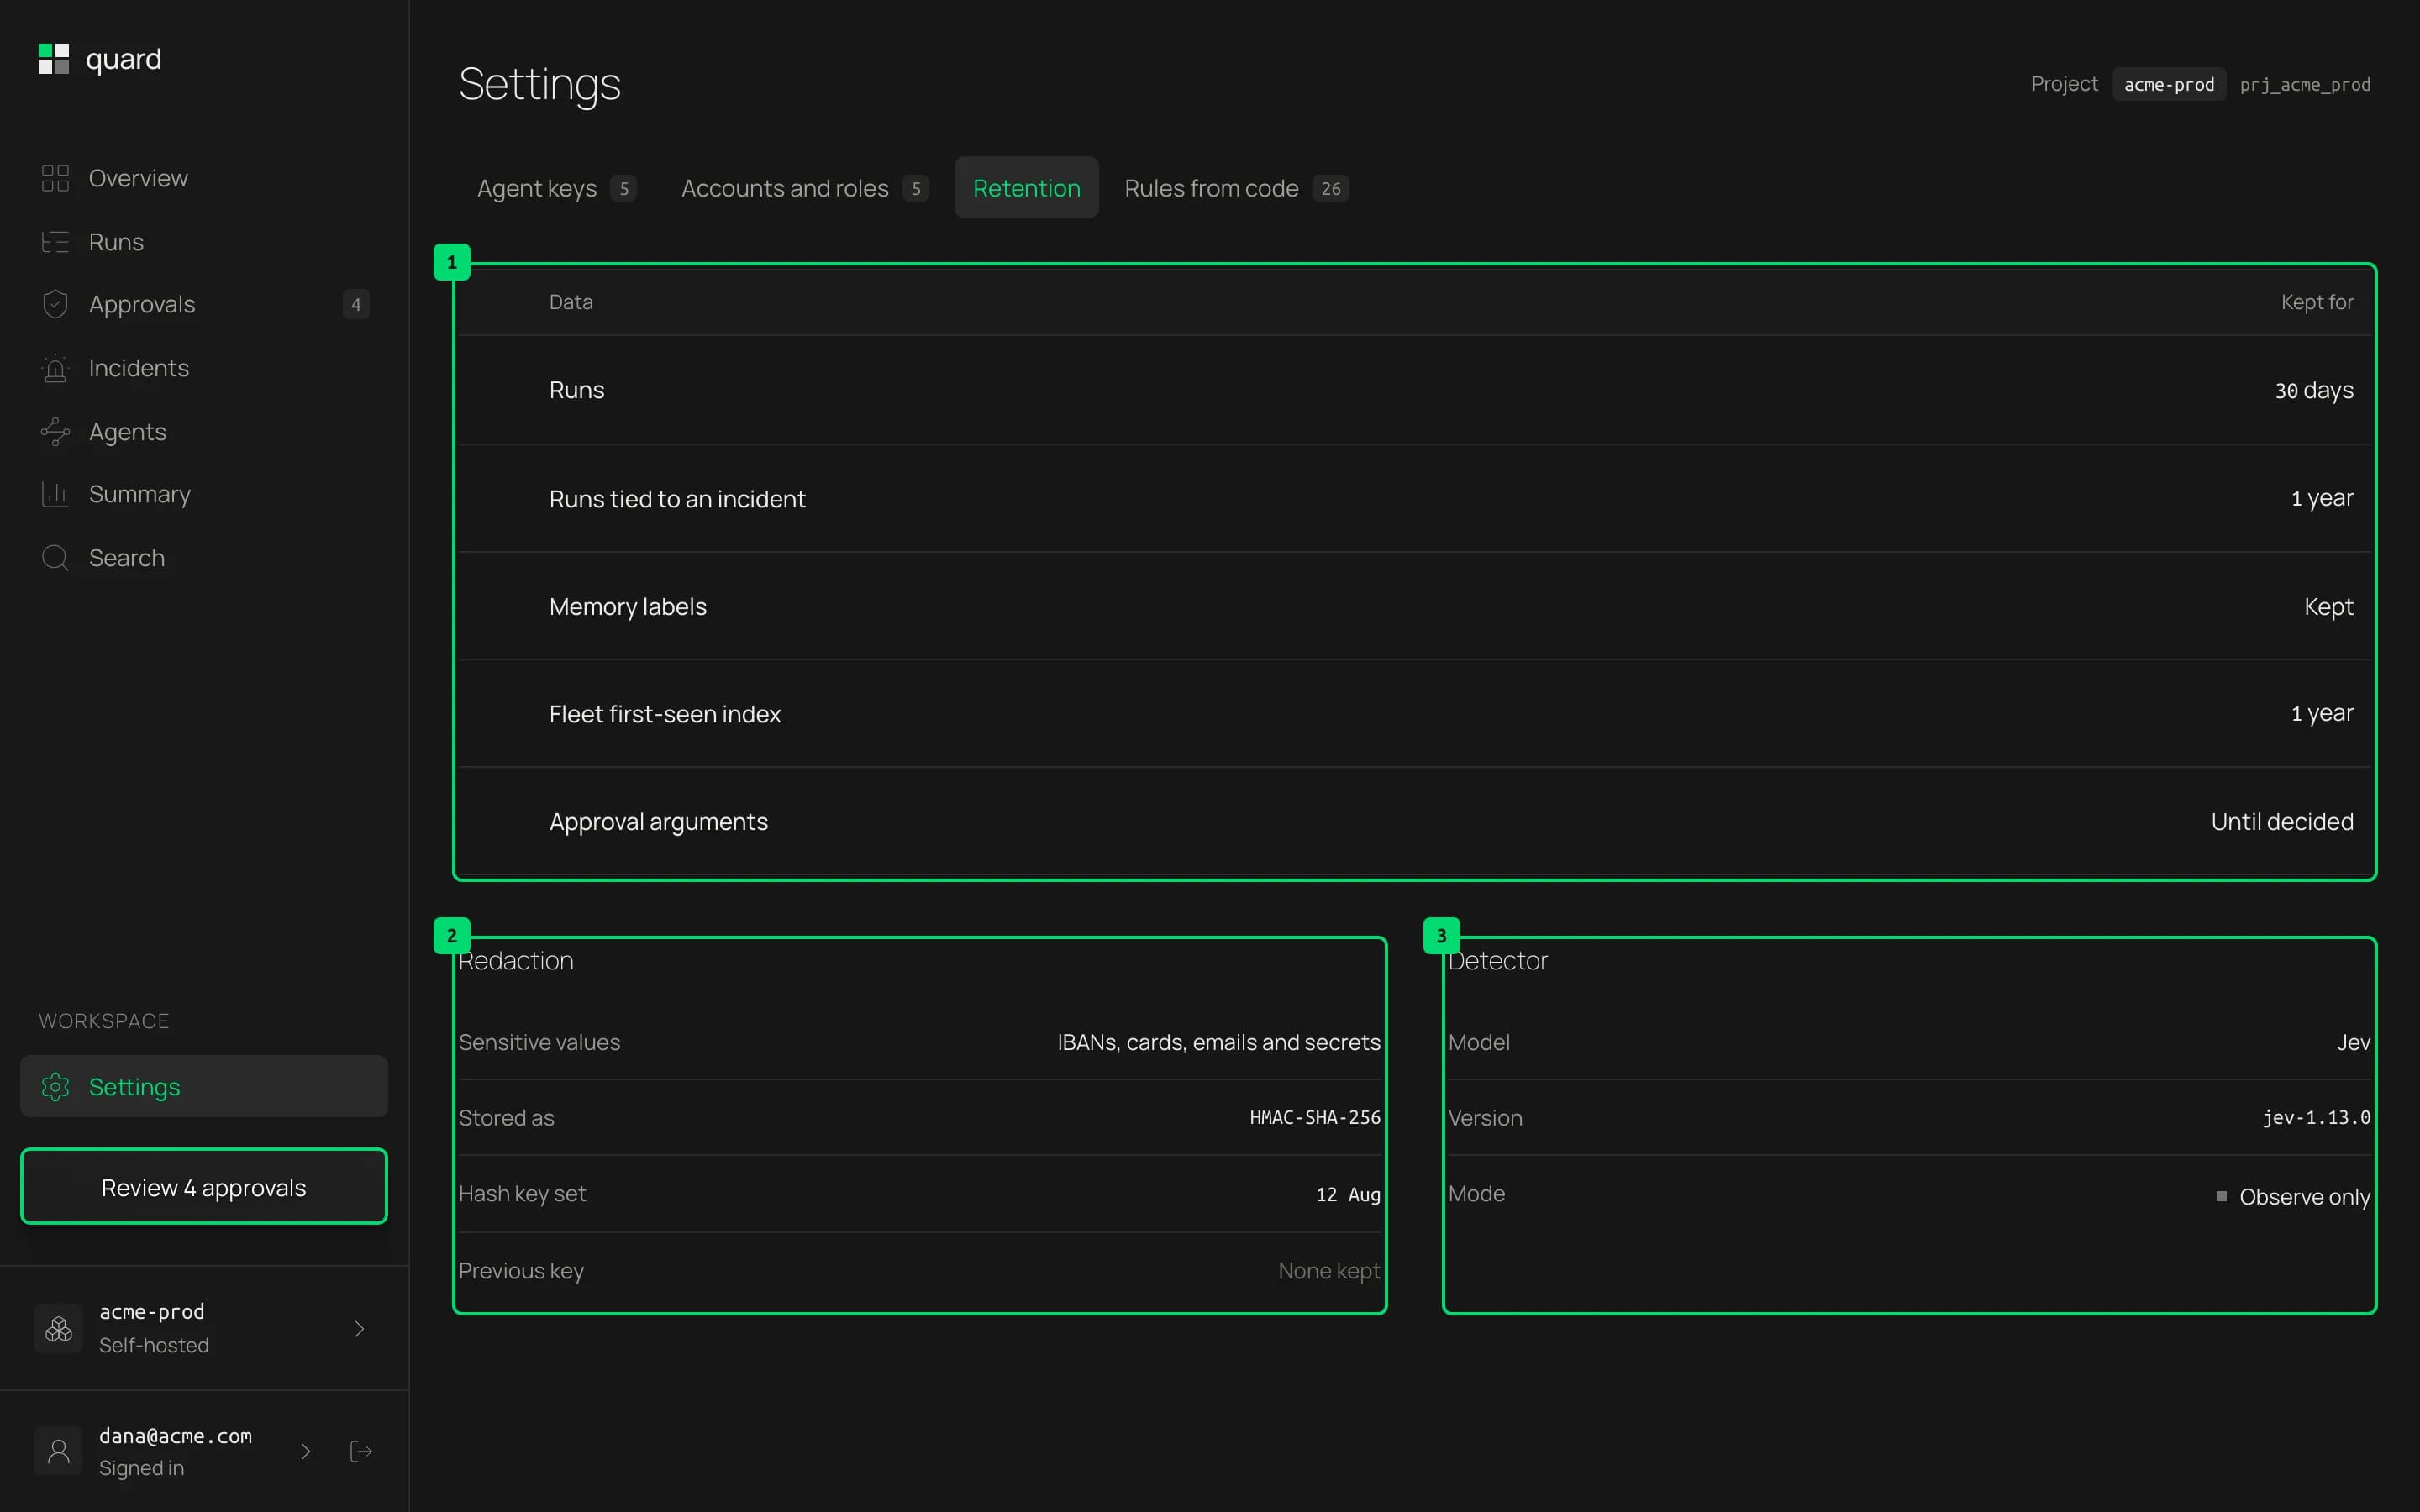This screenshot has height=1512, width=2420.
Task: Switch to the Agent keys tab
Action: (556, 188)
